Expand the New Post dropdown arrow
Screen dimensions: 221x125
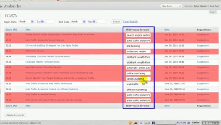pos(180,6)
